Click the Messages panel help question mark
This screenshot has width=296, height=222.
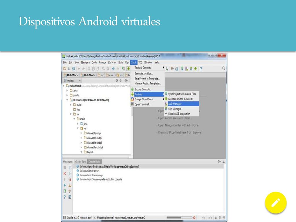pos(65,197)
